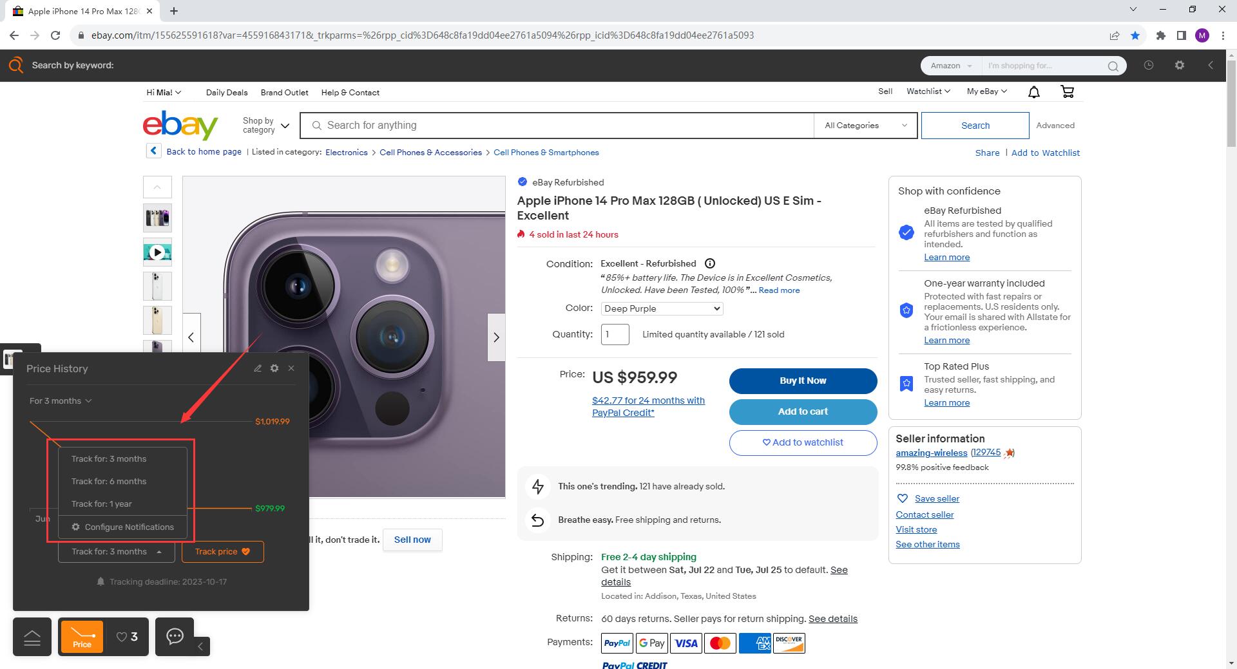
Task: Expand the Hi Mia account menu
Action: [164, 92]
